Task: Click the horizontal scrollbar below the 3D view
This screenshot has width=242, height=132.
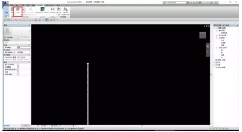Action: [x=142, y=126]
